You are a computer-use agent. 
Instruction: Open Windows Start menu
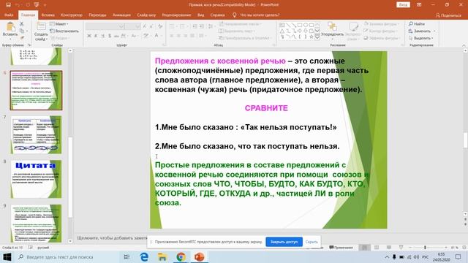[x=7, y=256]
